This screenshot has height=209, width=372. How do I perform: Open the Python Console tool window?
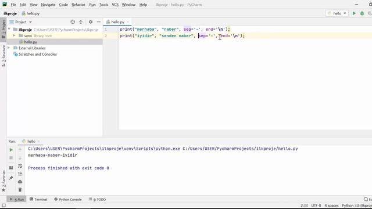68,199
